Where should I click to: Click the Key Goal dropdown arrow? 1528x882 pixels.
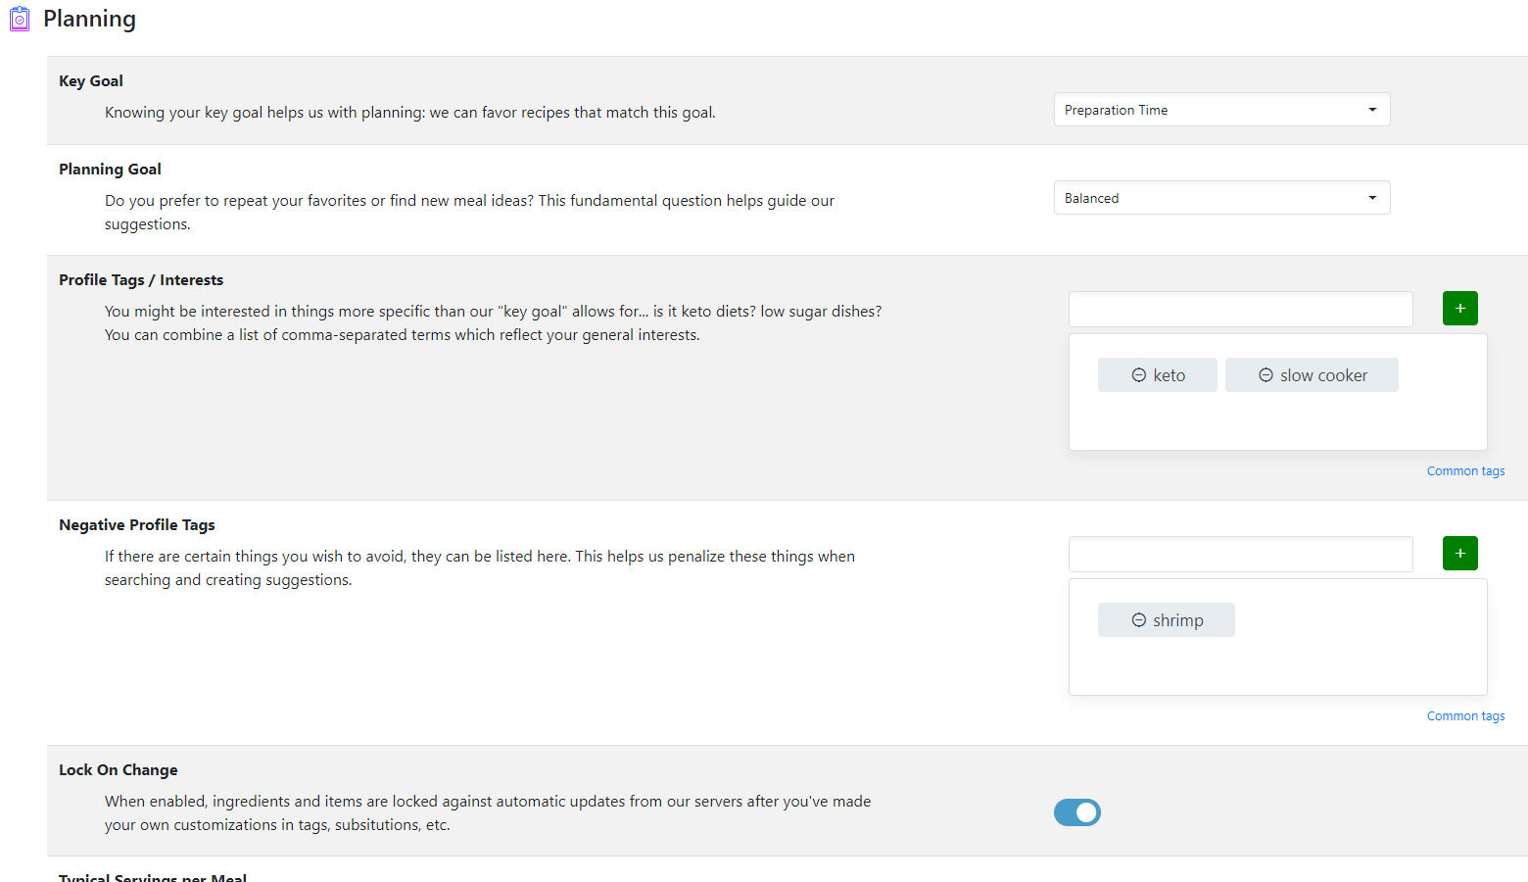click(x=1372, y=110)
